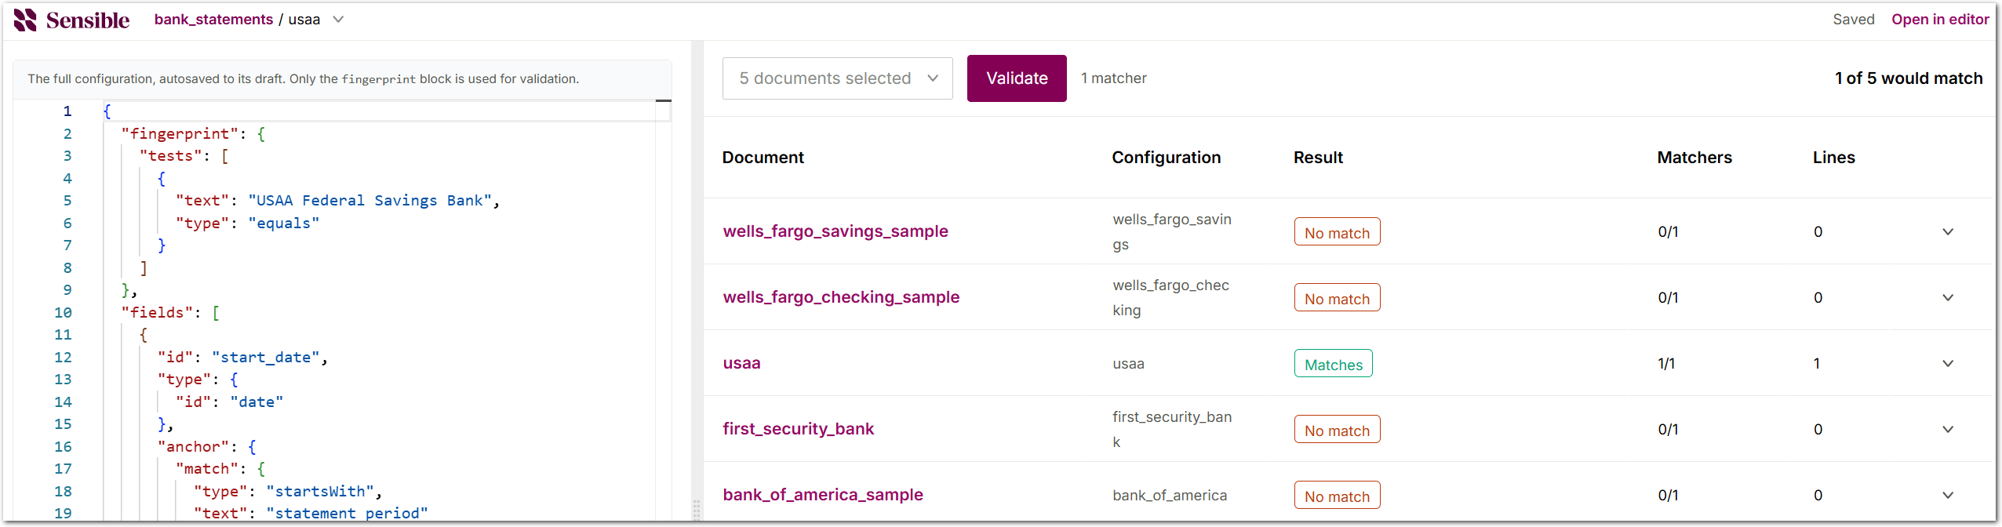This screenshot has width=2002, height=527.
Task: Click the '1 of 5 would match' summary
Action: tap(1909, 78)
